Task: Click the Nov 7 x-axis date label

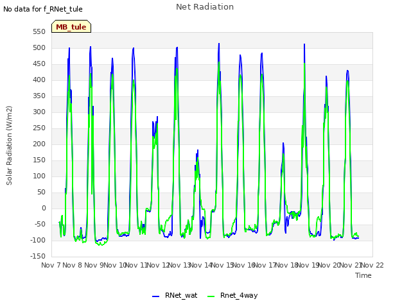Action: click(51, 265)
